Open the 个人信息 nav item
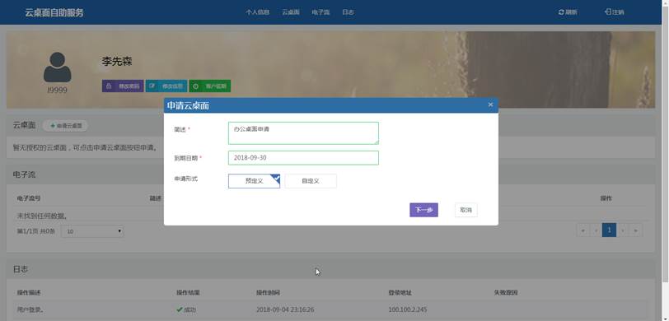Screen dimensions: 669x321 pyautogui.click(x=257, y=12)
